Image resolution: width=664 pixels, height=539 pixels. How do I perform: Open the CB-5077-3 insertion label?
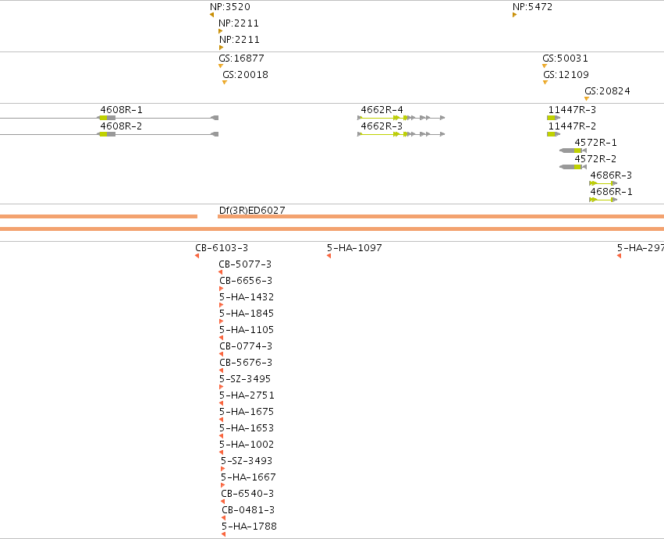(245, 264)
